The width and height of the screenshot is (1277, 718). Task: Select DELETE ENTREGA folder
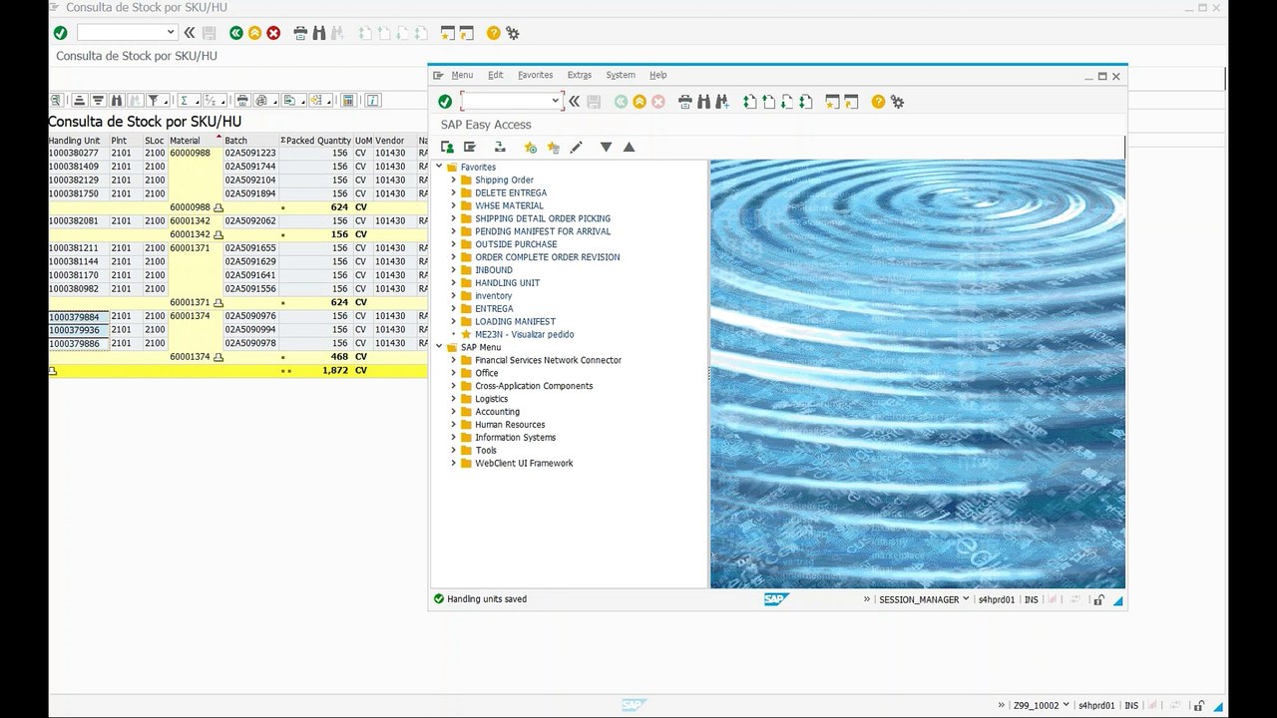click(511, 193)
